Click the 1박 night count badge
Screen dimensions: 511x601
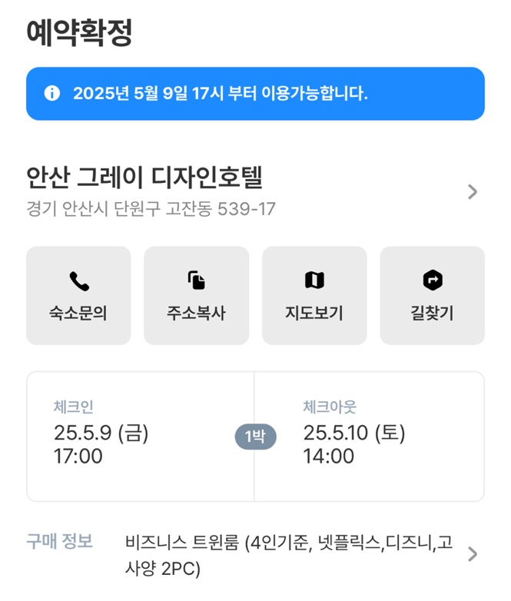[x=255, y=437]
